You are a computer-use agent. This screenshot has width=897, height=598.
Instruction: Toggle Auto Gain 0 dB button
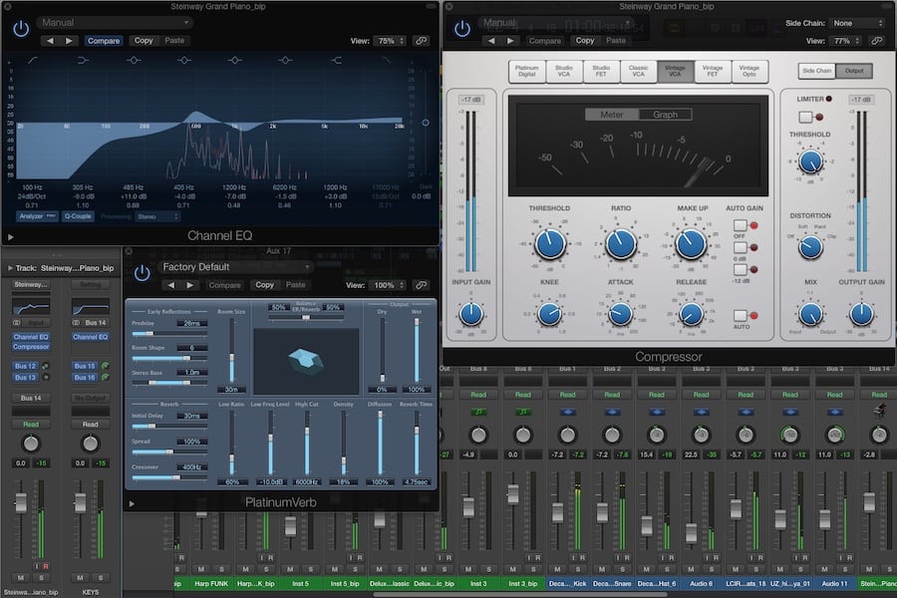(741, 248)
